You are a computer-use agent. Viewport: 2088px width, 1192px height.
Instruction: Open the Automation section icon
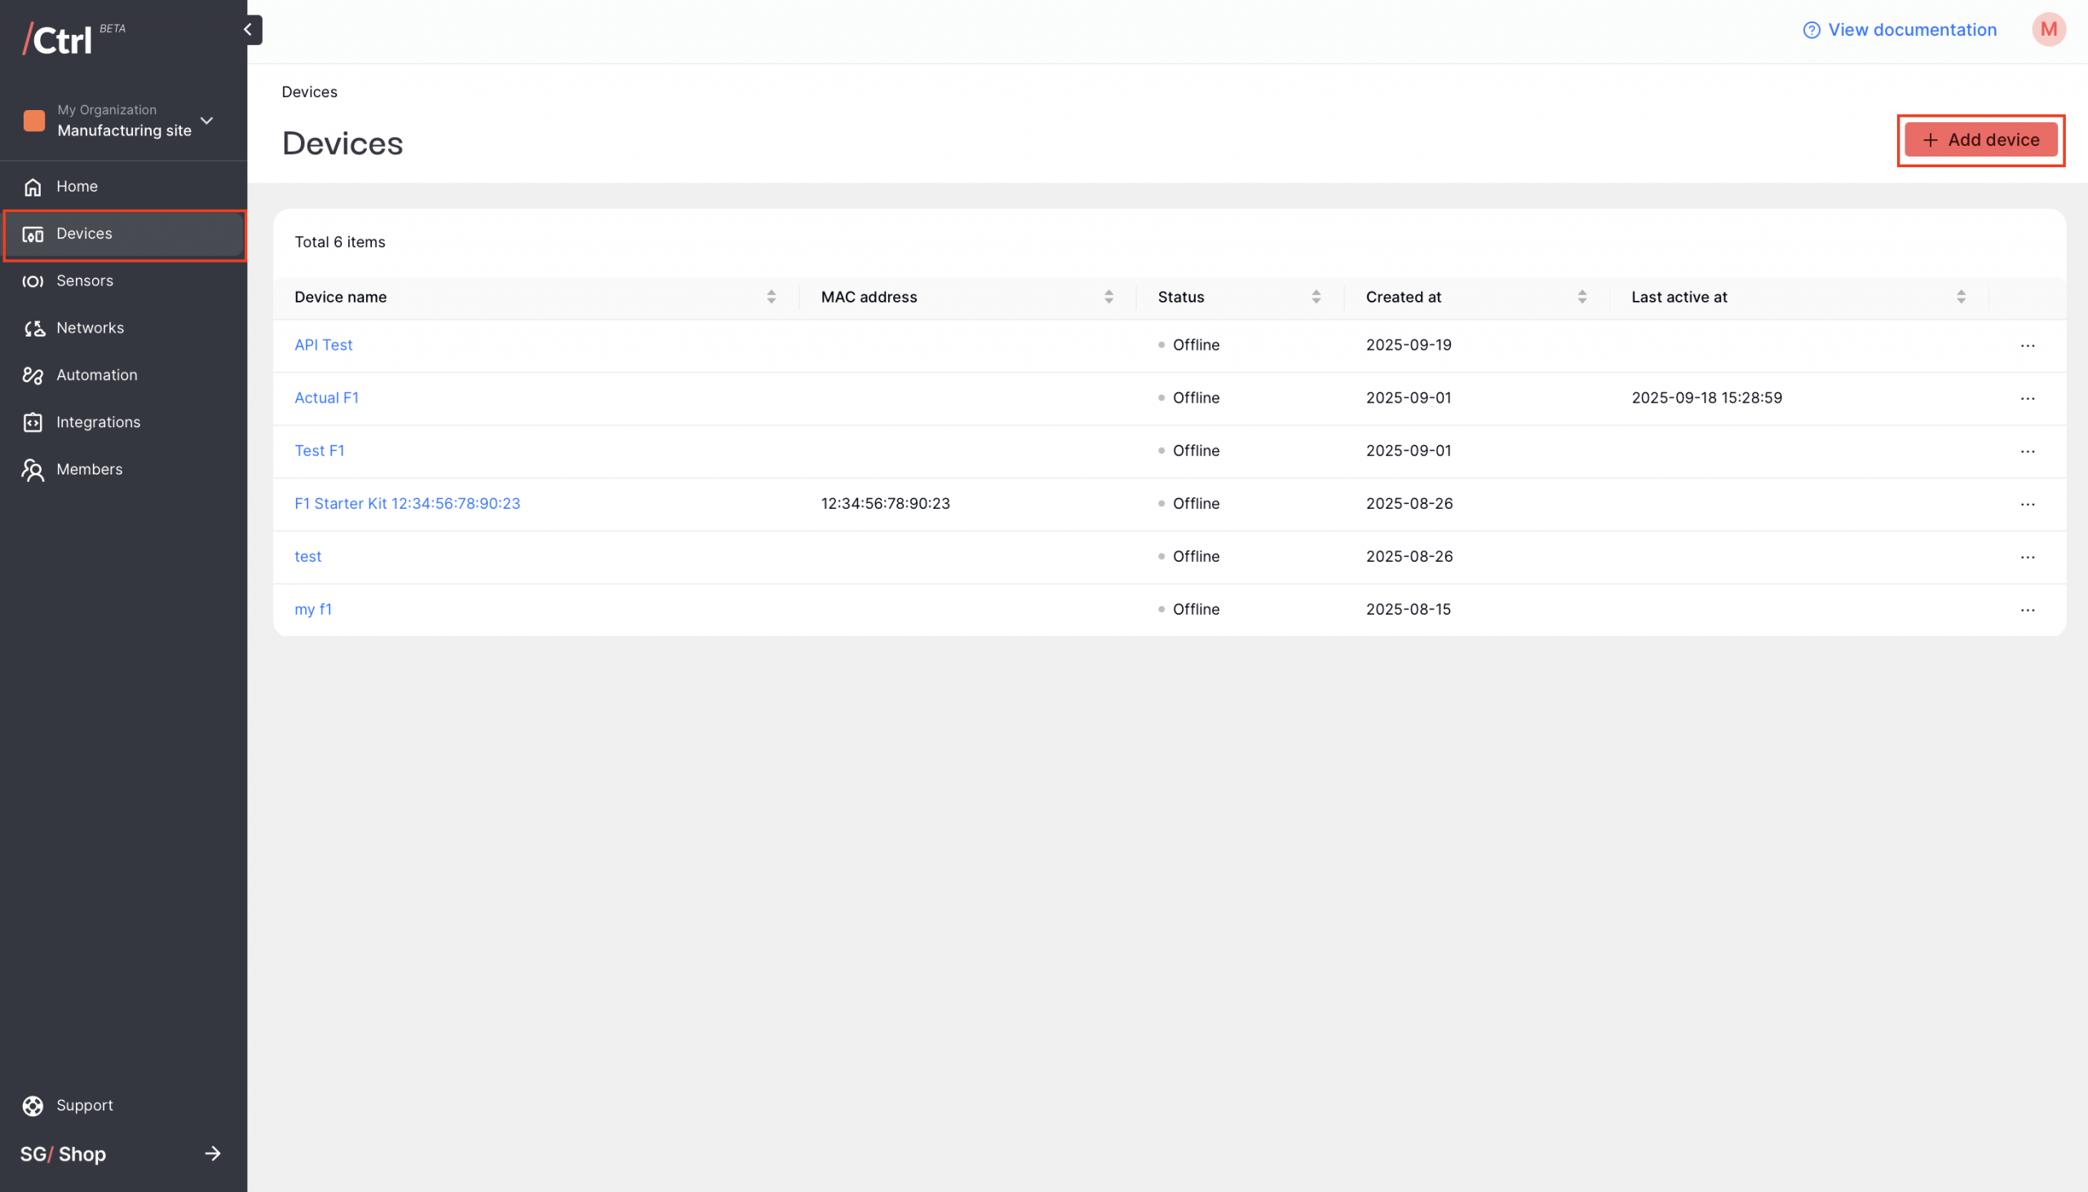pos(33,376)
